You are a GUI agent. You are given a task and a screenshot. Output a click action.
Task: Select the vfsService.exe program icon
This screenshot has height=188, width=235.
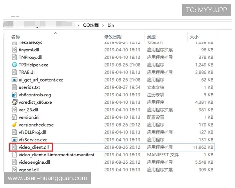[15, 139]
